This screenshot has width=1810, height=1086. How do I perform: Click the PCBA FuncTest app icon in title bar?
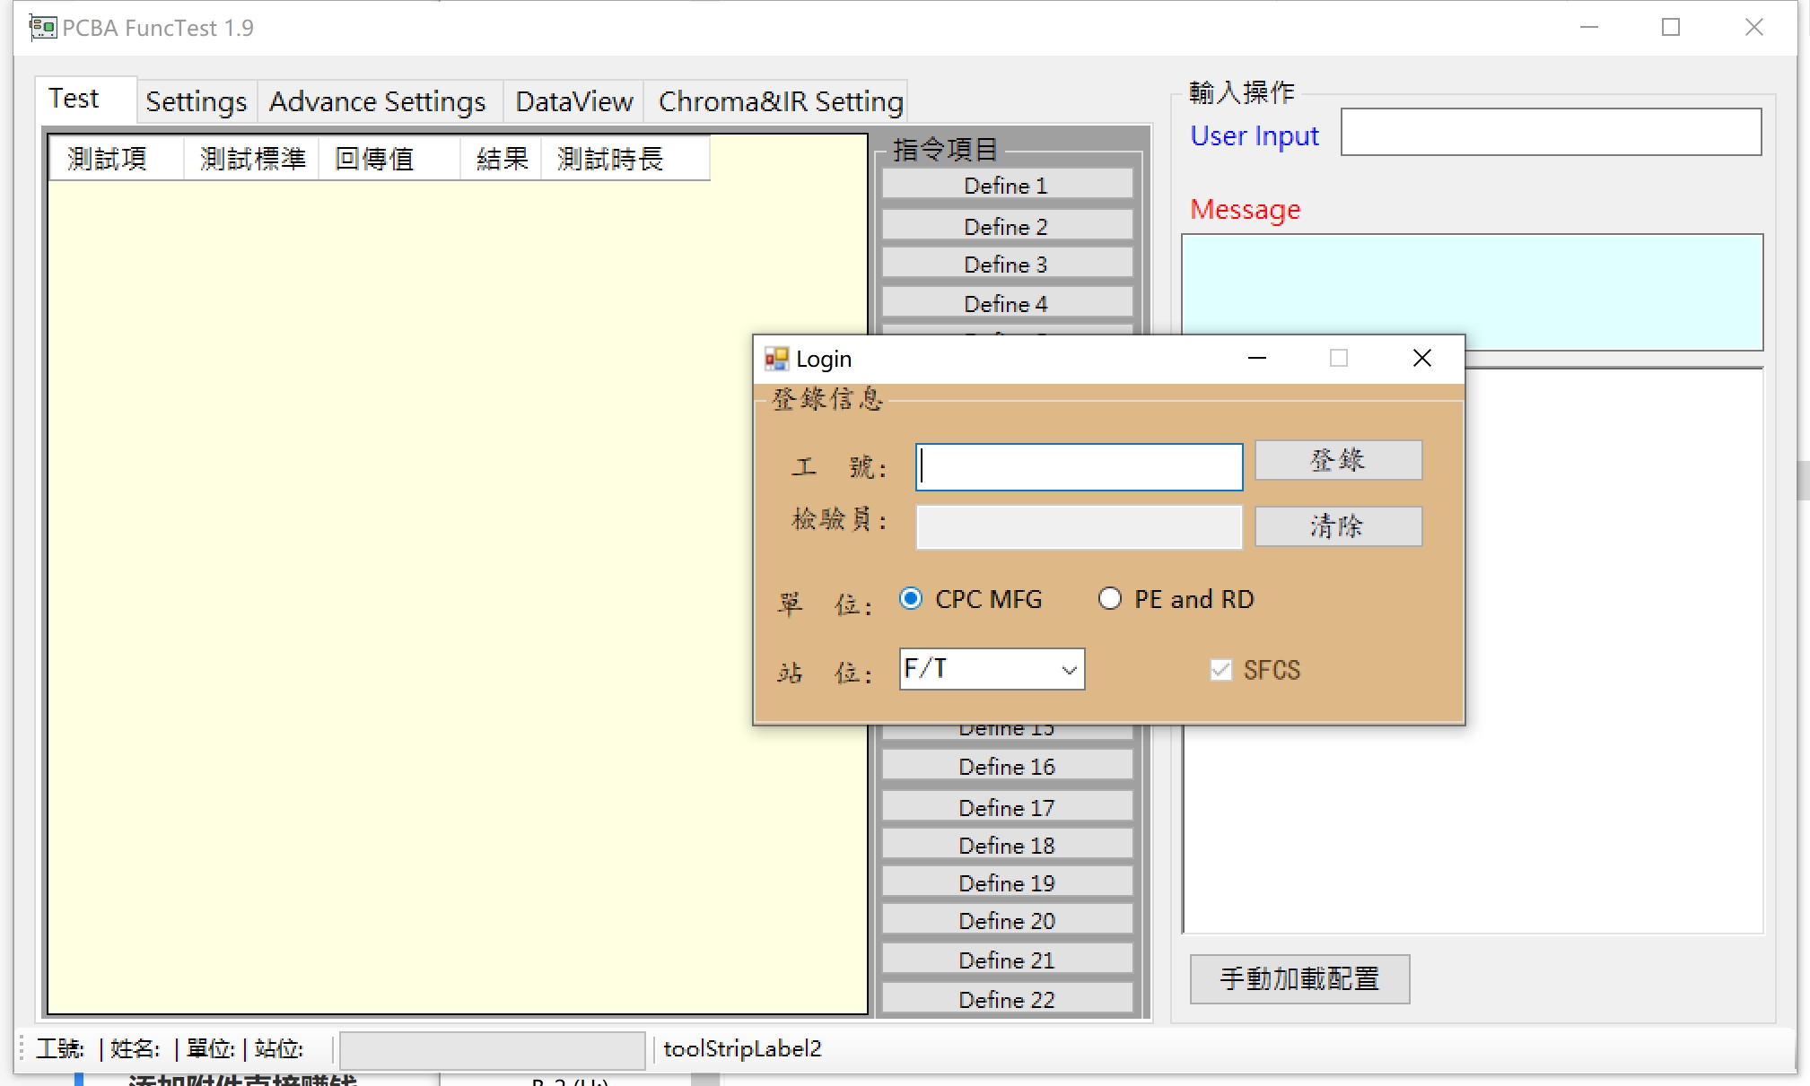point(42,28)
